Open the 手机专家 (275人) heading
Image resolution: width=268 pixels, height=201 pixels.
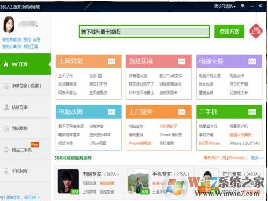[171, 174]
